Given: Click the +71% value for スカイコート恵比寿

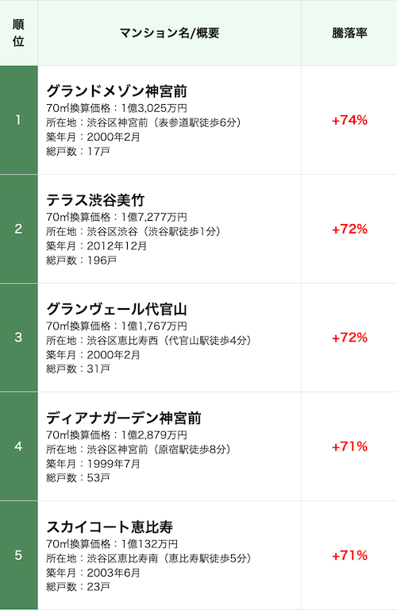Looking at the screenshot, I should pos(349,555).
